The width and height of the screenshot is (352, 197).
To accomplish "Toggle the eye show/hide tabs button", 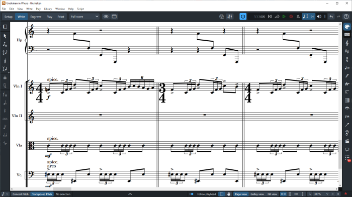I will (x=106, y=17).
